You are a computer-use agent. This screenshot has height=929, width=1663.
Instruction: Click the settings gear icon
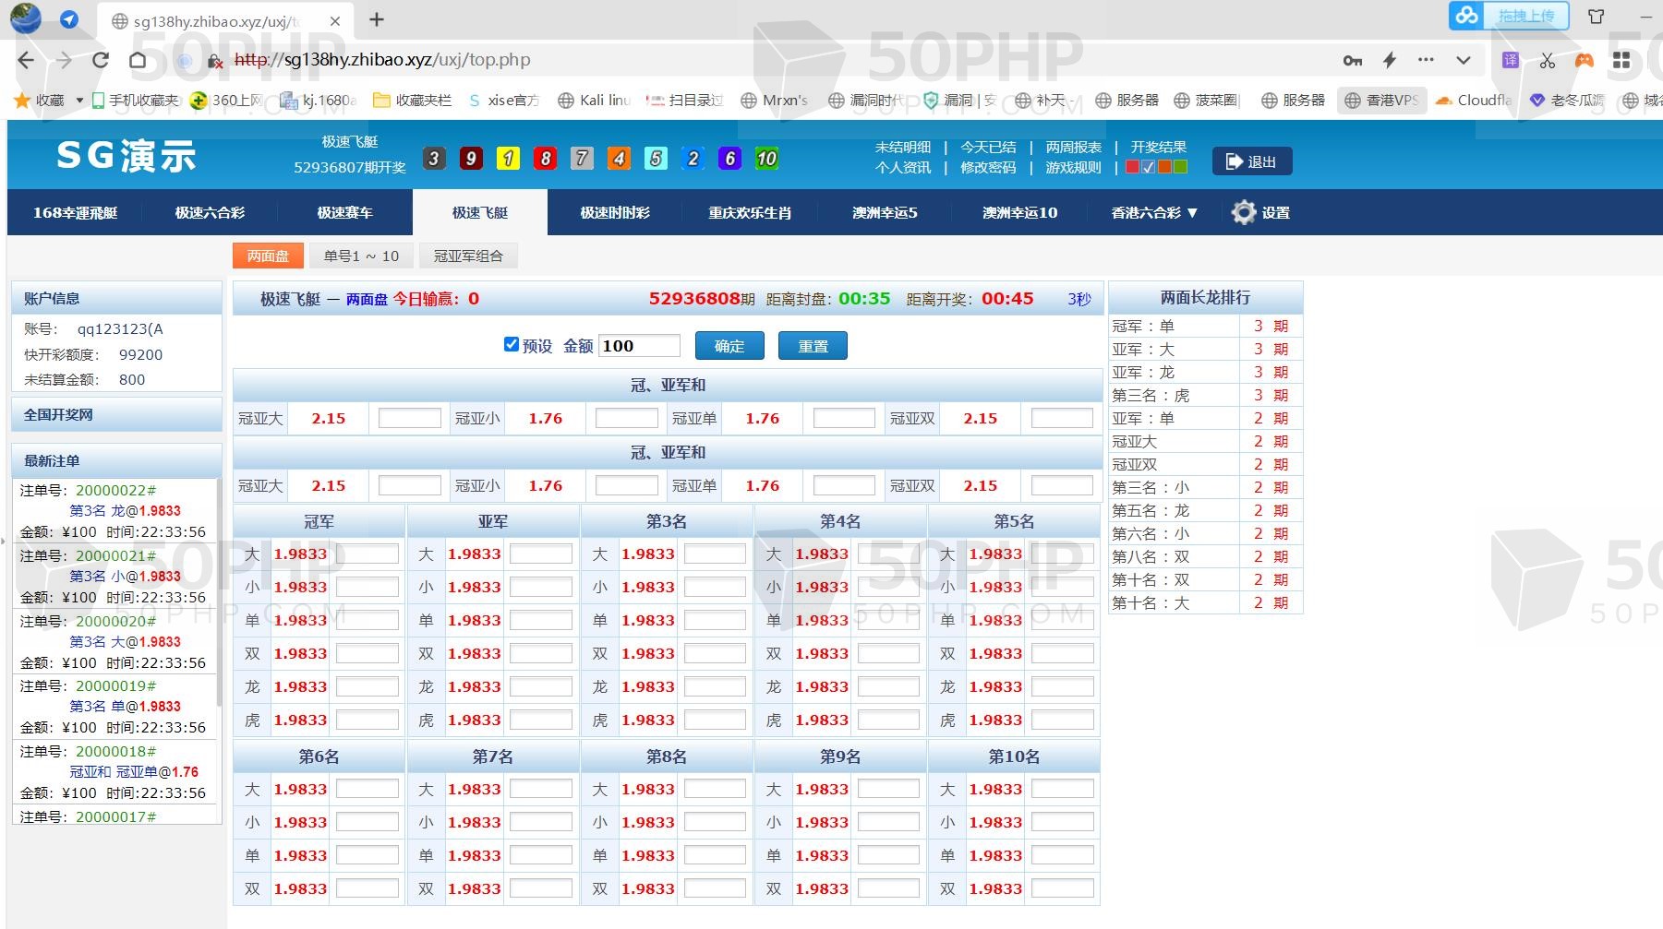coord(1244,212)
